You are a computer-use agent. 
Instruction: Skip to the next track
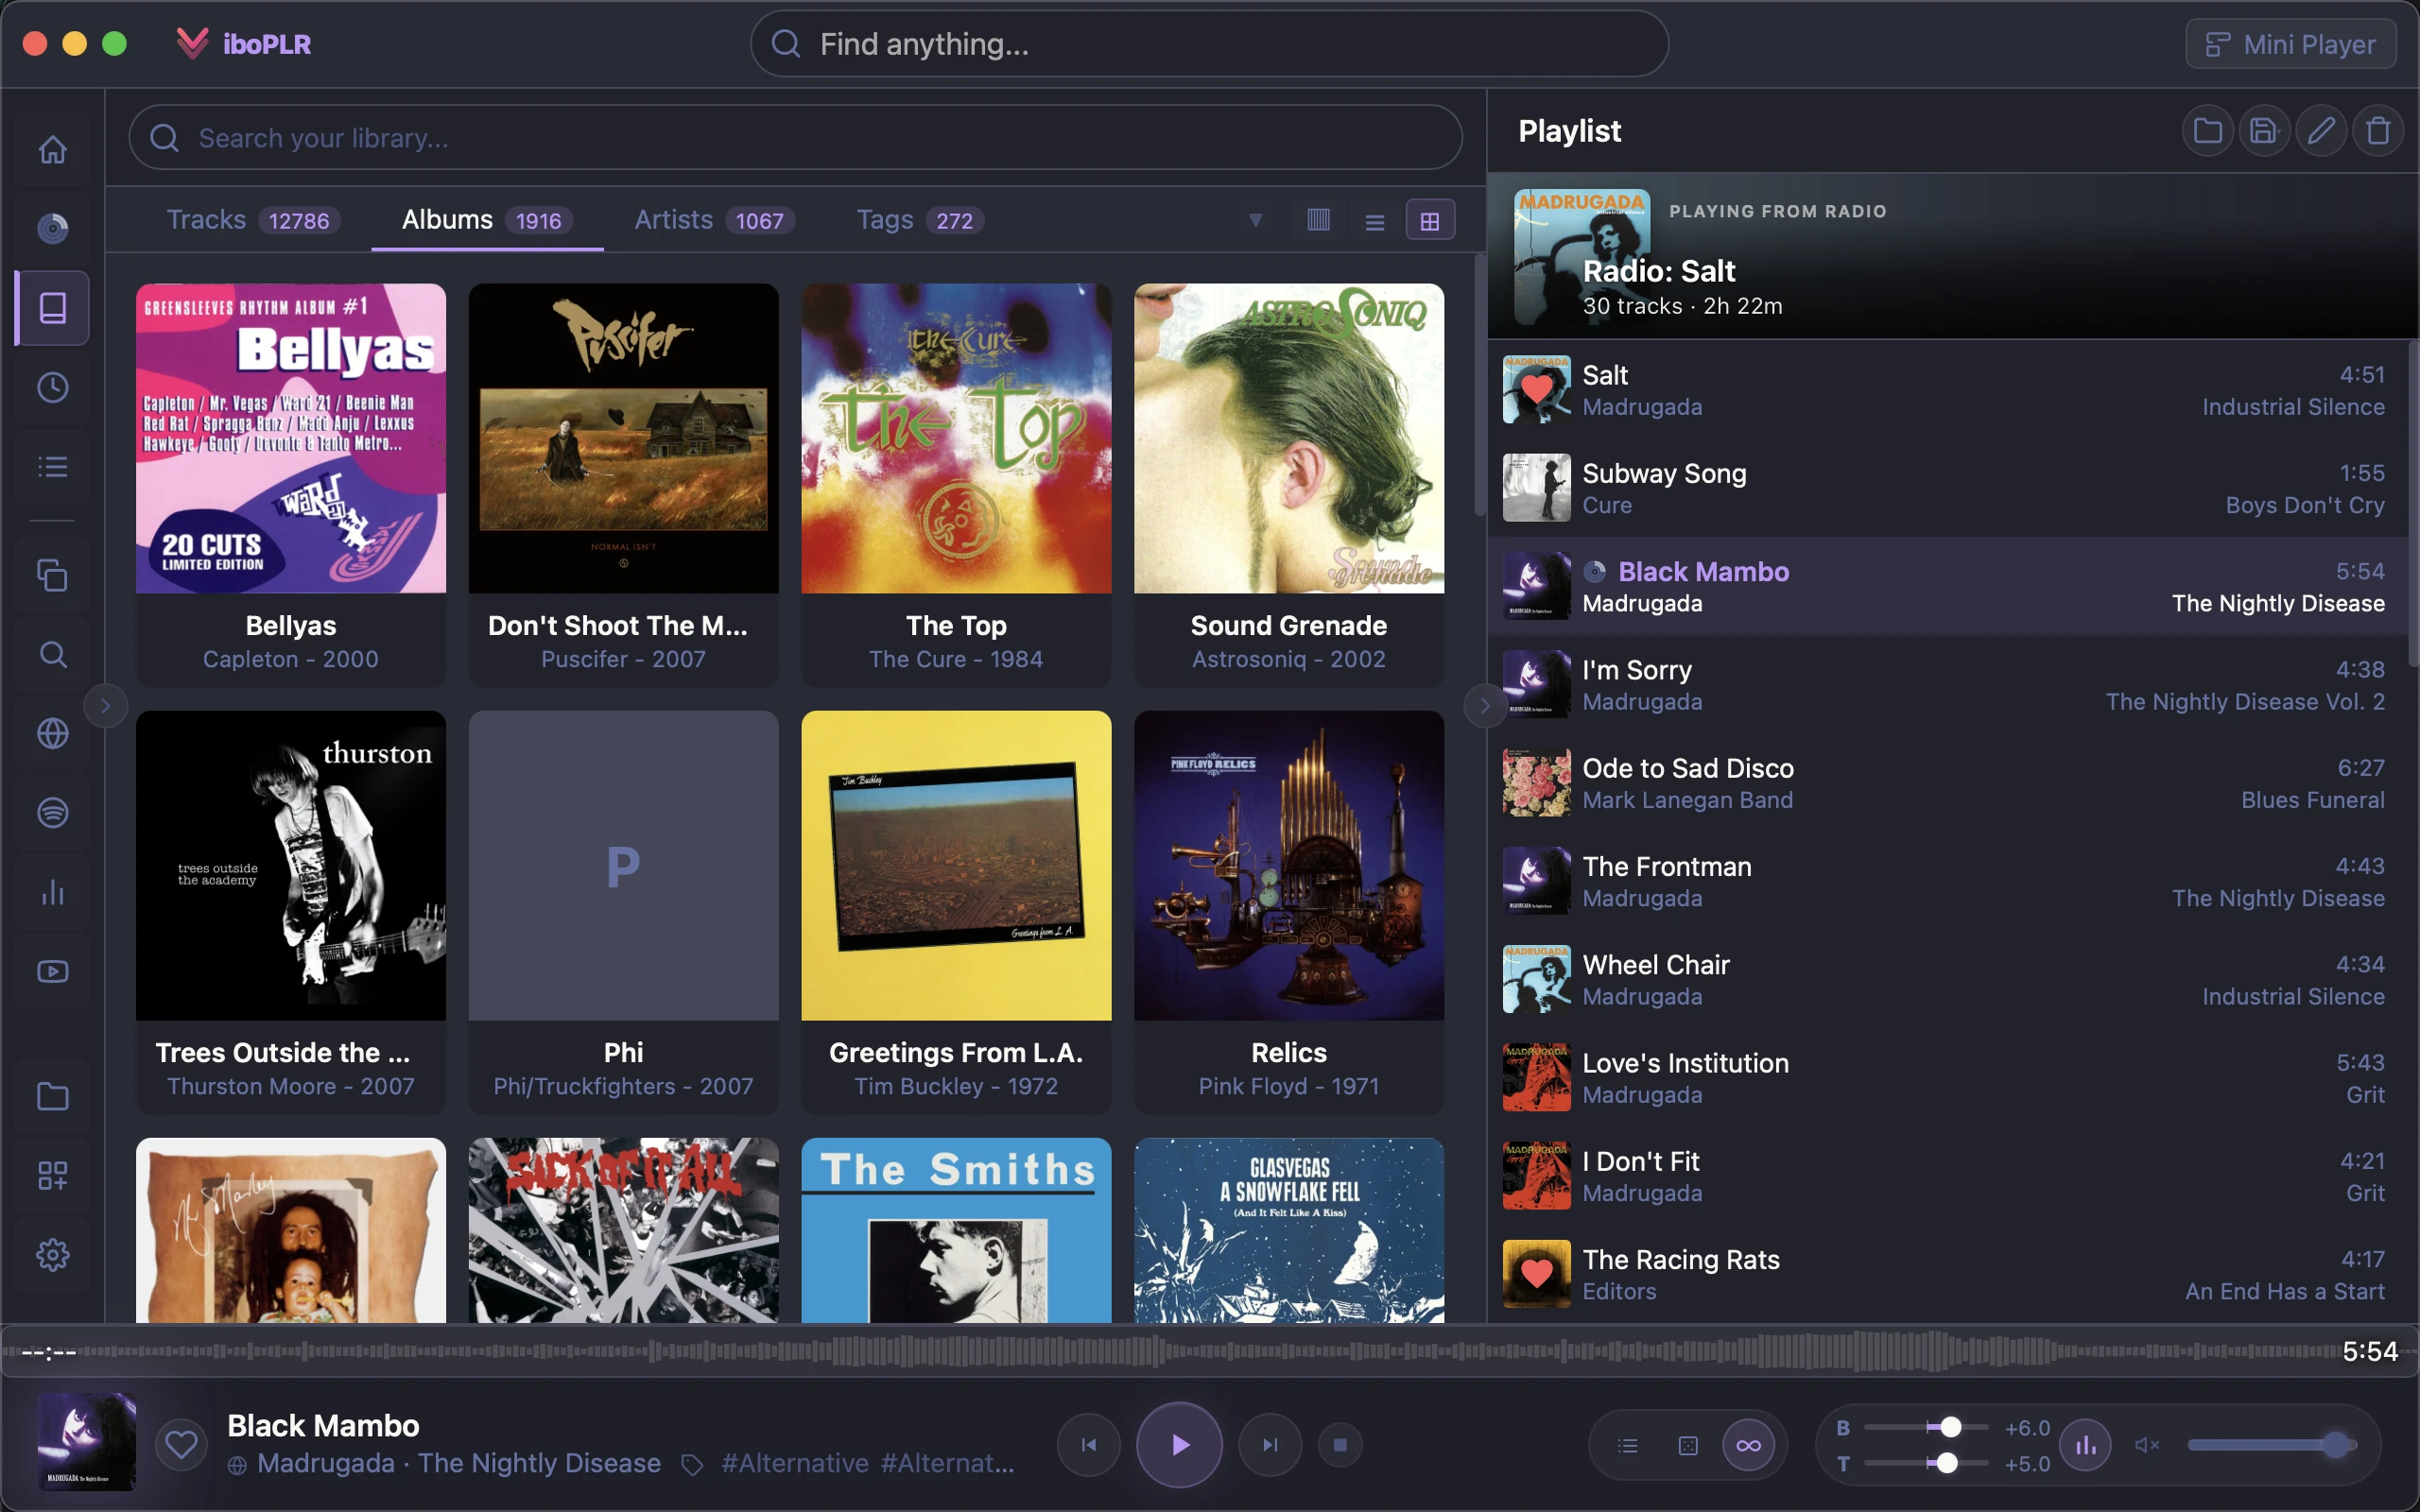pyautogui.click(x=1270, y=1445)
